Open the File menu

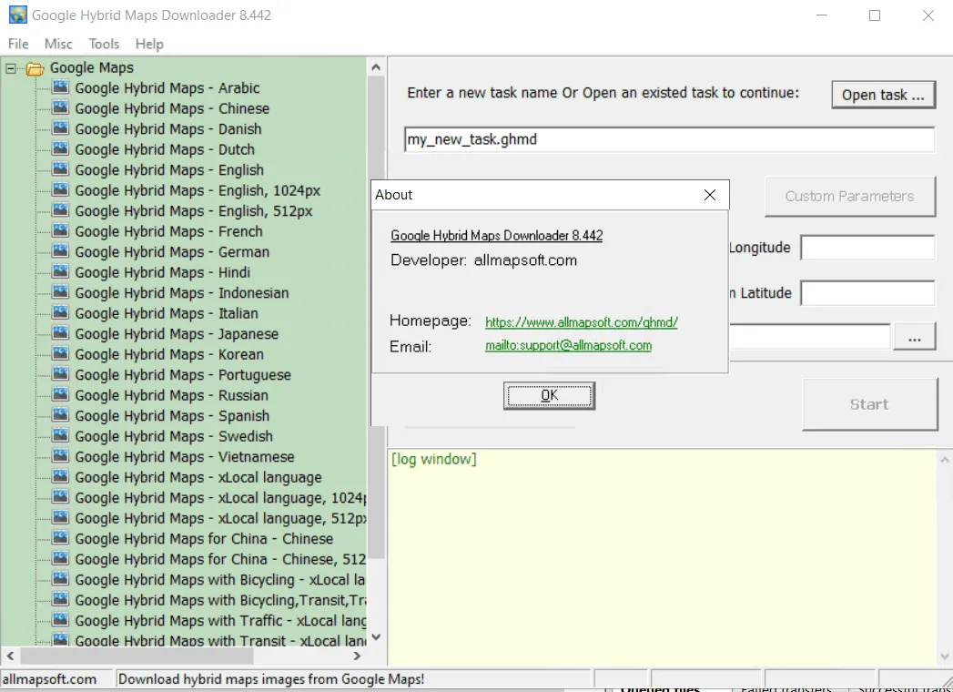[x=18, y=44]
